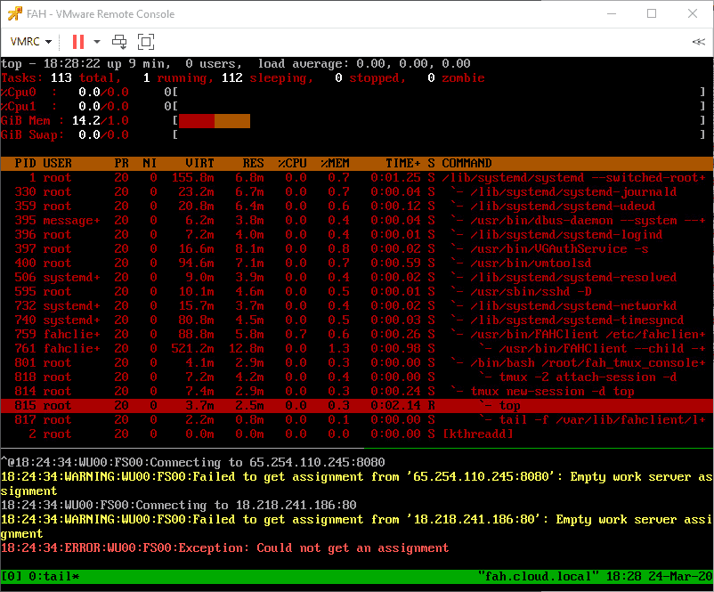Image resolution: width=714 pixels, height=592 pixels.
Task: Select the systemd-udevd process row
Action: [356, 206]
